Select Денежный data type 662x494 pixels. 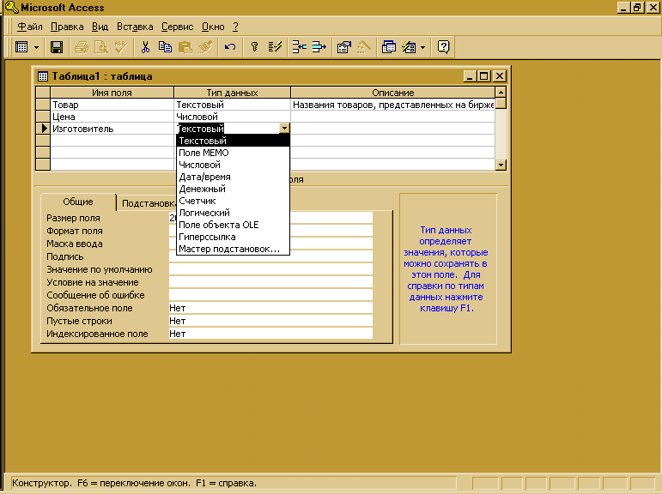pos(233,189)
